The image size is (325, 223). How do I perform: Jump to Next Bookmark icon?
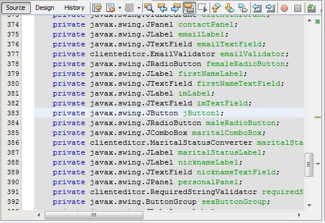[229, 8]
